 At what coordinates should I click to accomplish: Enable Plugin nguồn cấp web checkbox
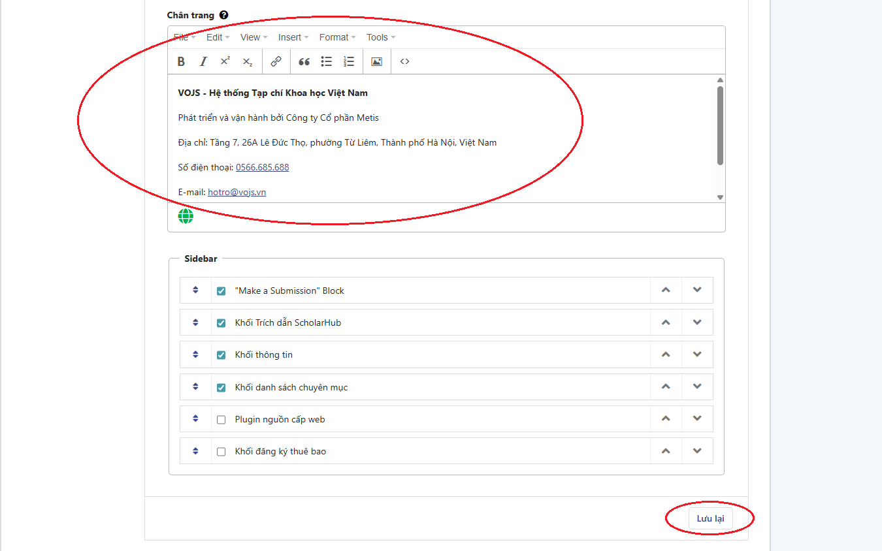click(221, 420)
